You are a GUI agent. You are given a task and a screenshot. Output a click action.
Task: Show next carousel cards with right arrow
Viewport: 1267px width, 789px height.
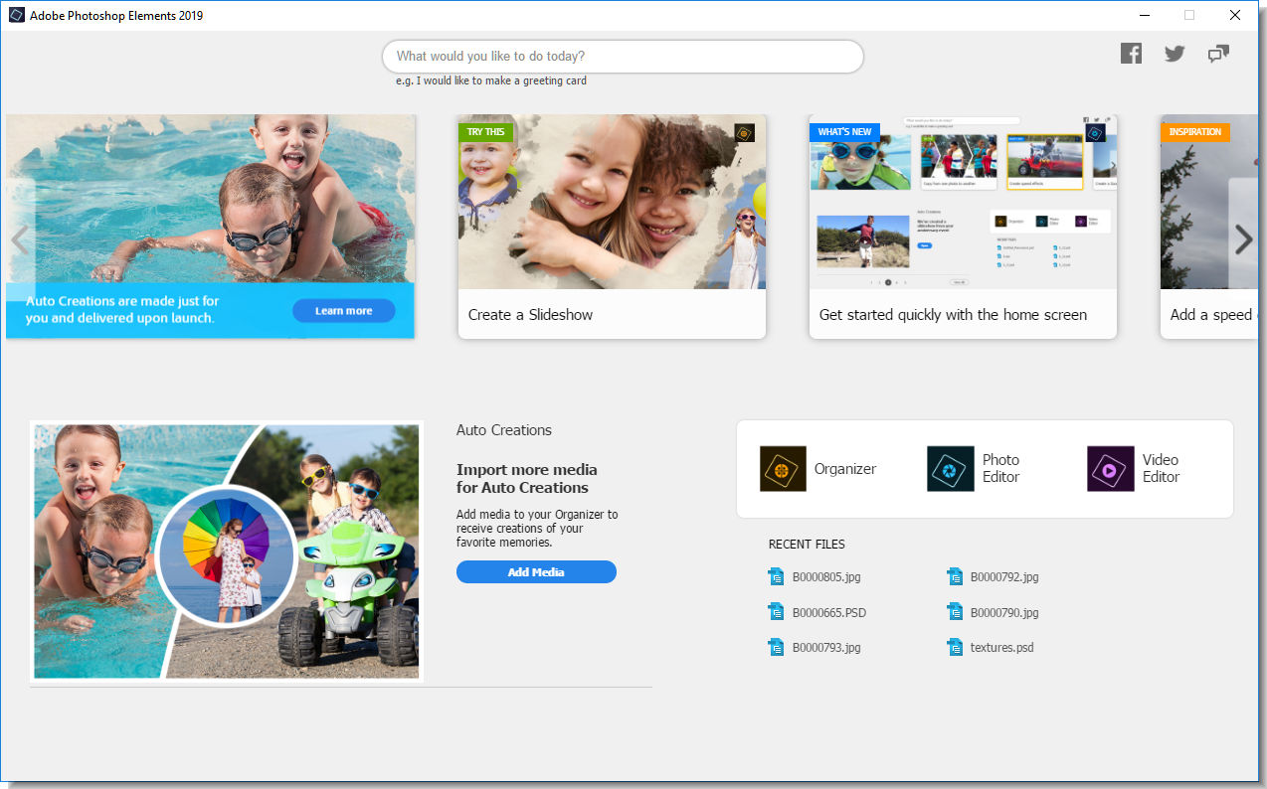point(1243,238)
